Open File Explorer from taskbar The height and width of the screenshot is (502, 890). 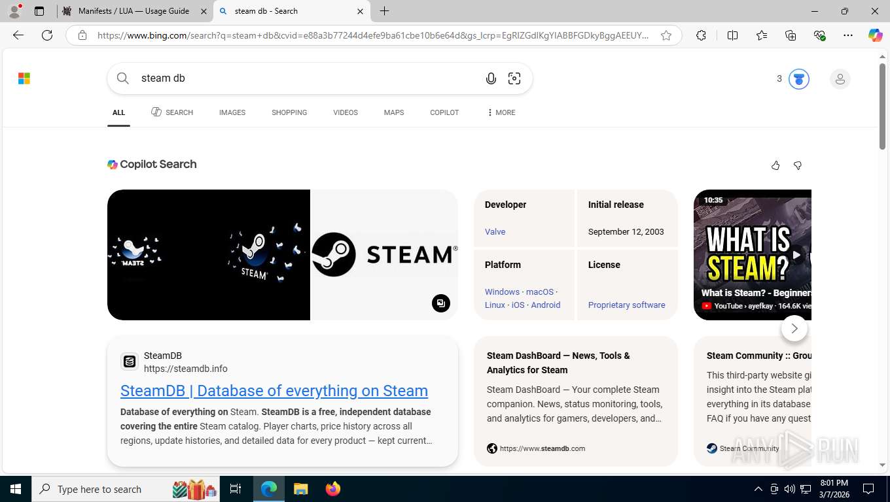300,489
